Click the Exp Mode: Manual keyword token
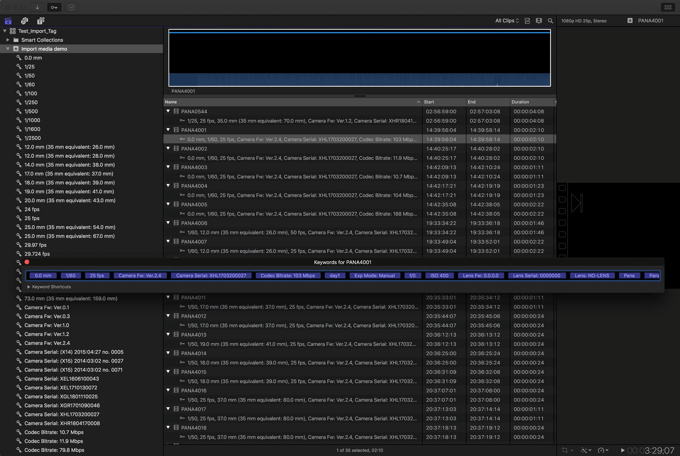 pyautogui.click(x=374, y=276)
